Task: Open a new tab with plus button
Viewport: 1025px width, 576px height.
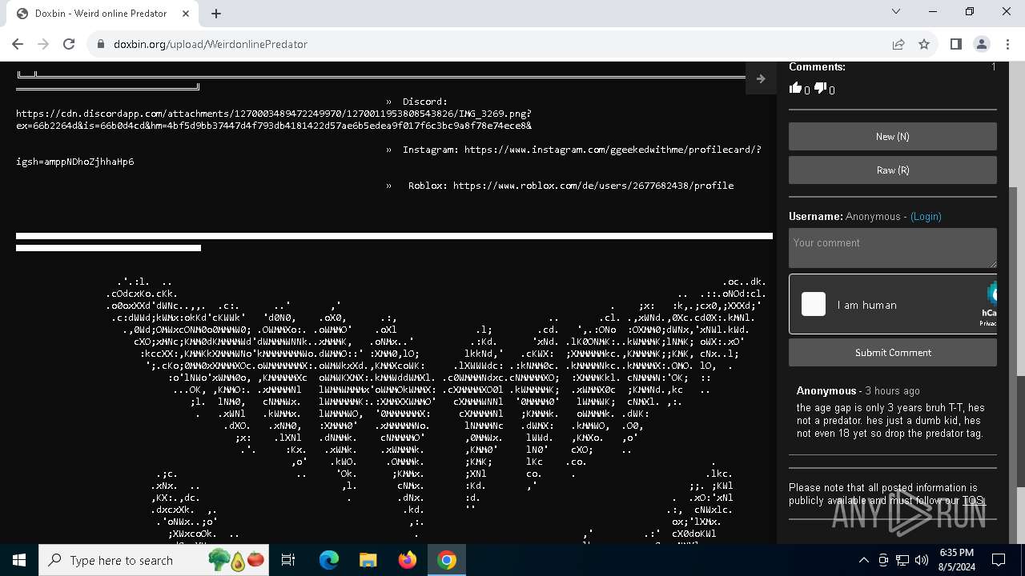Action: tap(216, 14)
